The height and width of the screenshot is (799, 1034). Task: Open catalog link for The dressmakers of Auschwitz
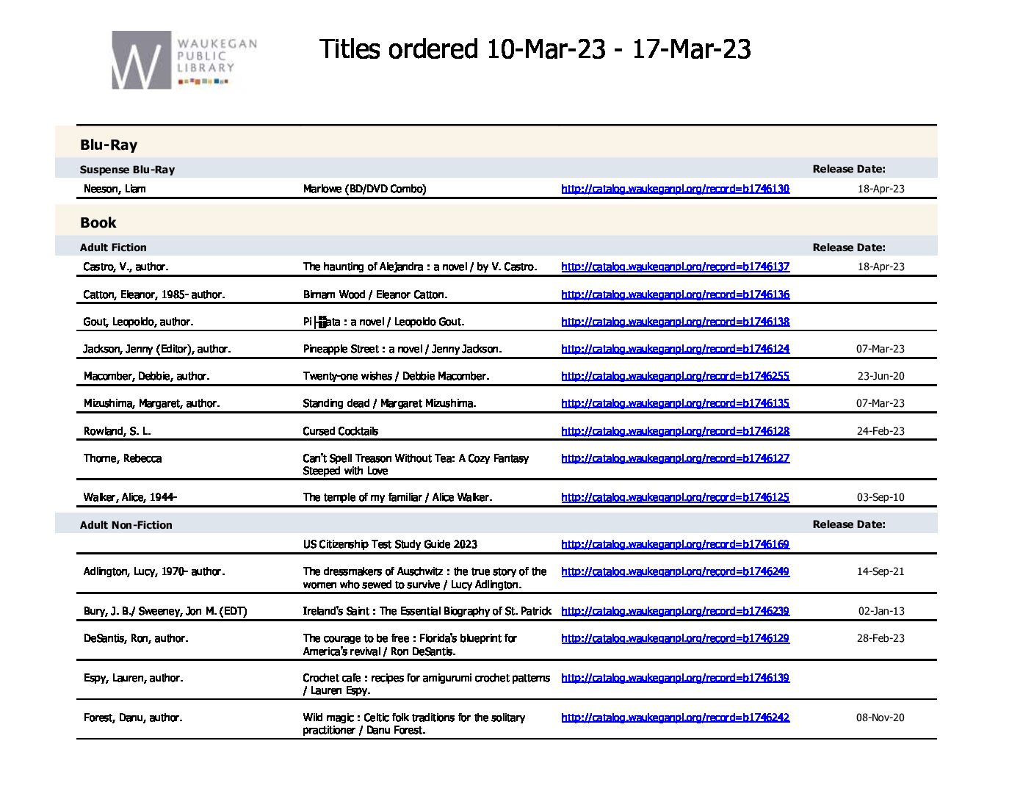[675, 571]
